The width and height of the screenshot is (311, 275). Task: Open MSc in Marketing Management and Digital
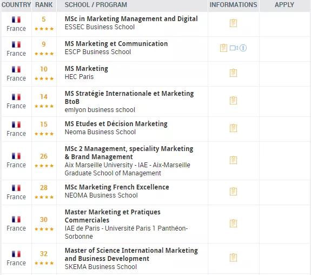[131, 18]
